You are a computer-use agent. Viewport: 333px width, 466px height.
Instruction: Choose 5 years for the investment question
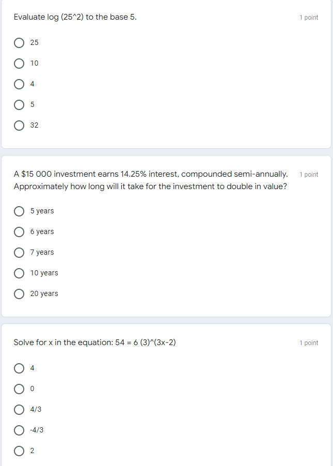click(x=19, y=211)
